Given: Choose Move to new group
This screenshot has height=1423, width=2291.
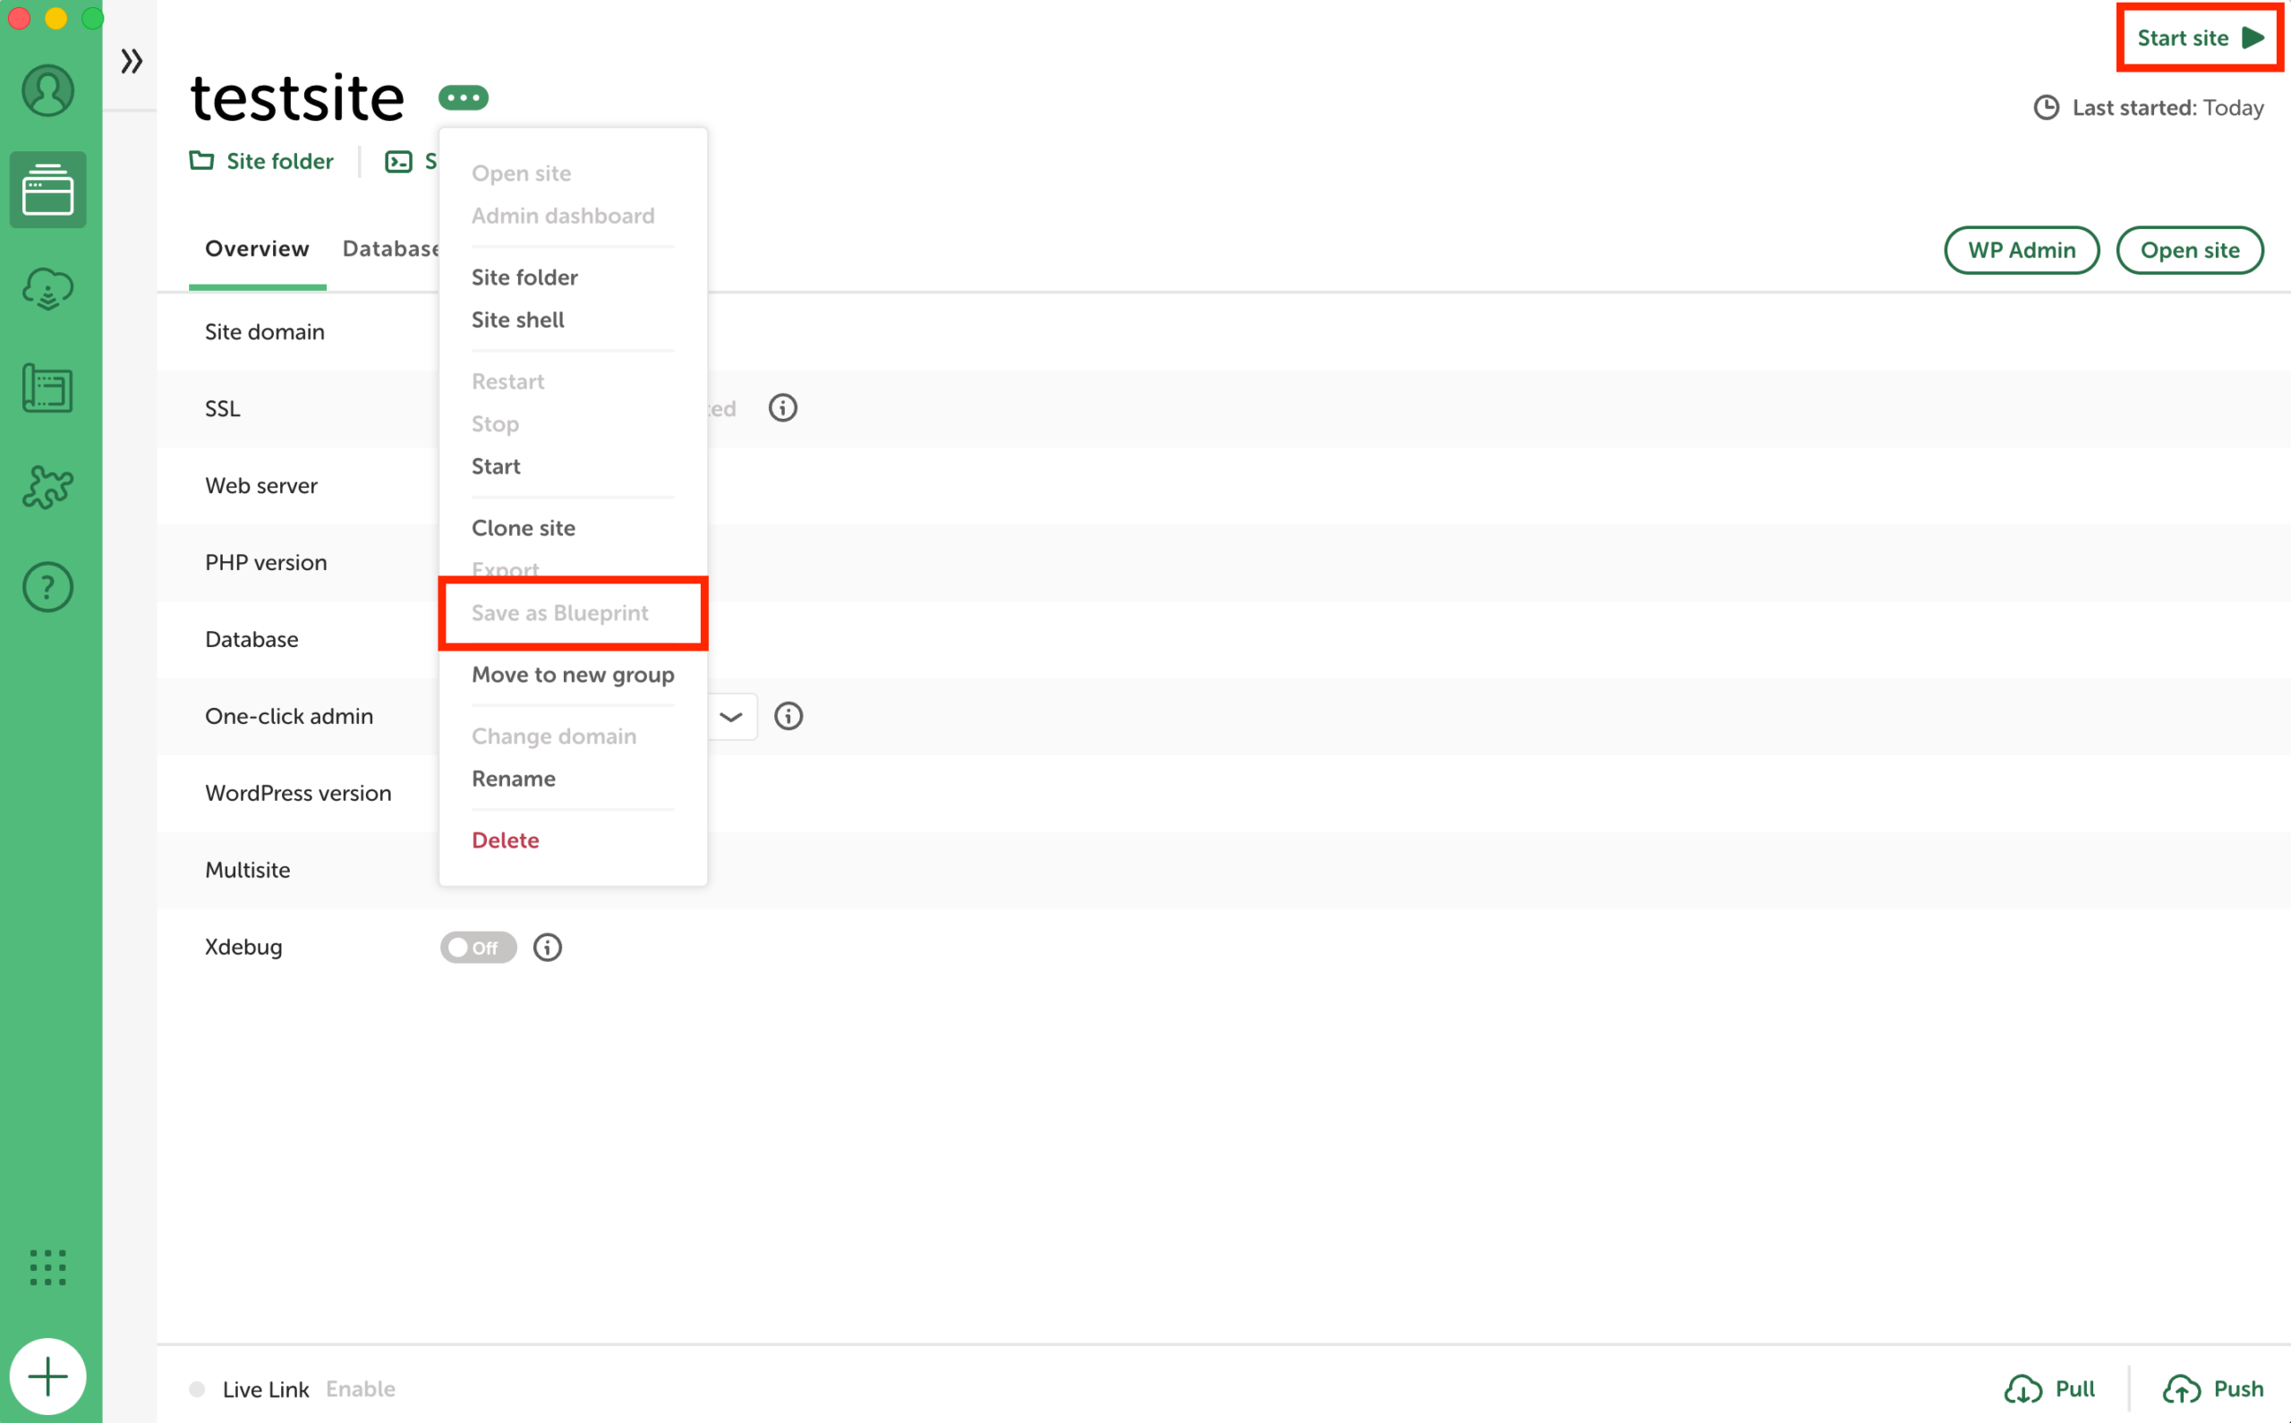Looking at the screenshot, I should point(573,675).
